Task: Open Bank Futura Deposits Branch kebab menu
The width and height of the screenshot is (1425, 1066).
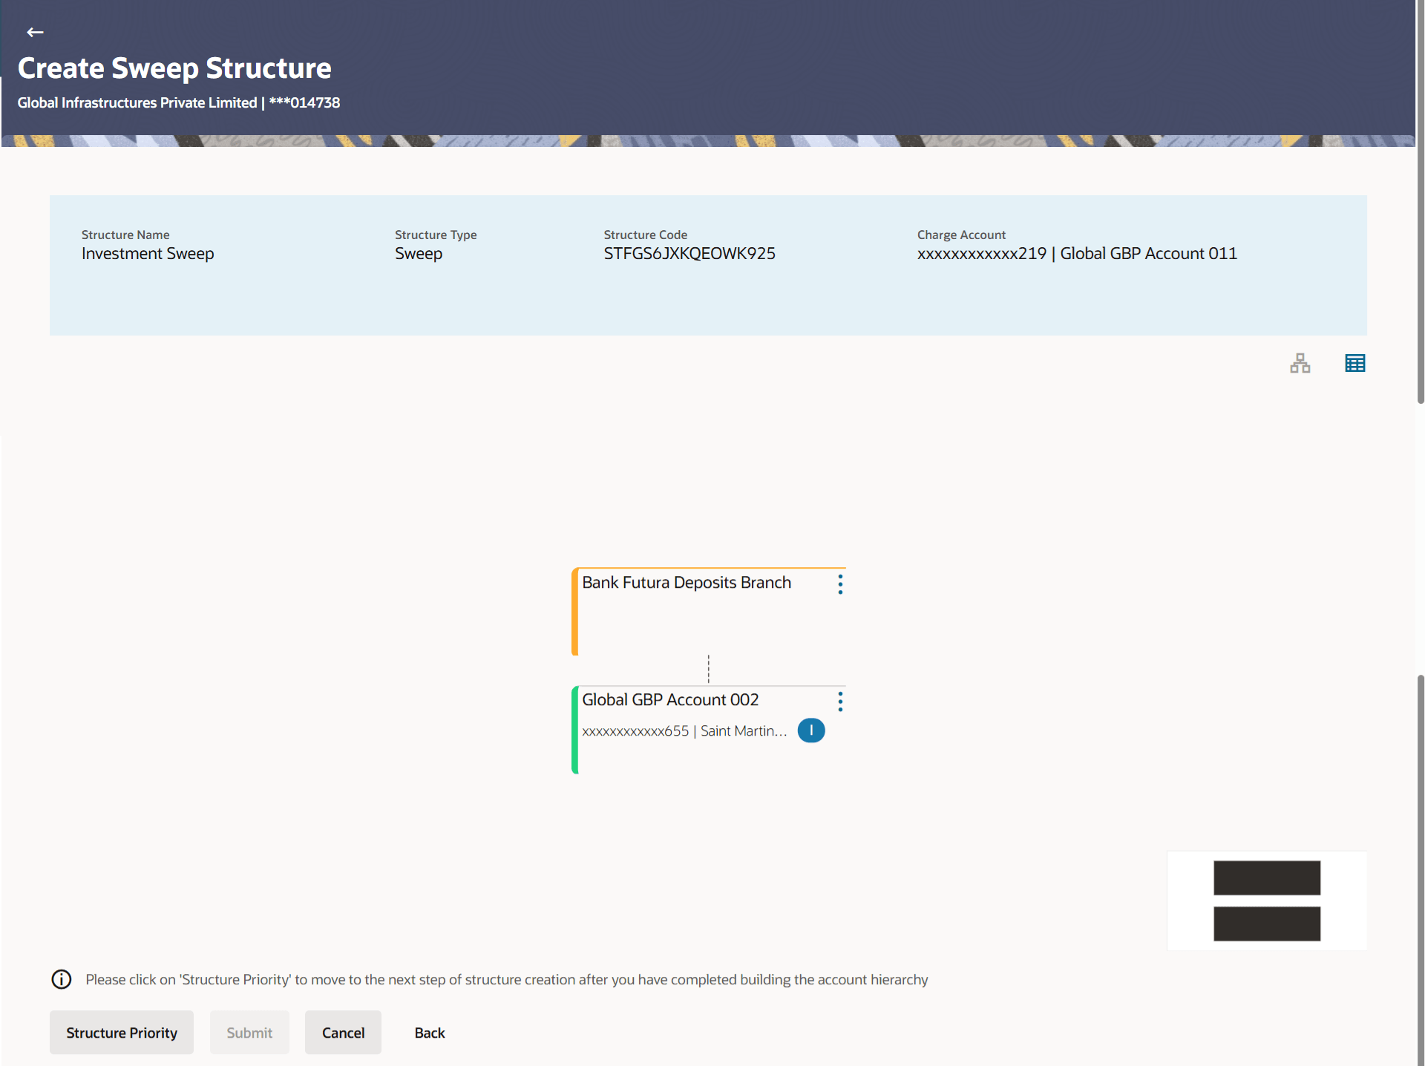Action: point(840,584)
